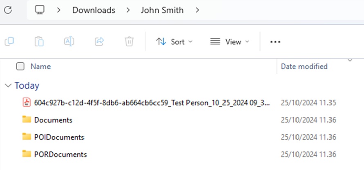Image resolution: width=364 pixels, height=170 pixels.
Task: Go to Downloads in breadcrumb
Action: pyautogui.click(x=94, y=10)
